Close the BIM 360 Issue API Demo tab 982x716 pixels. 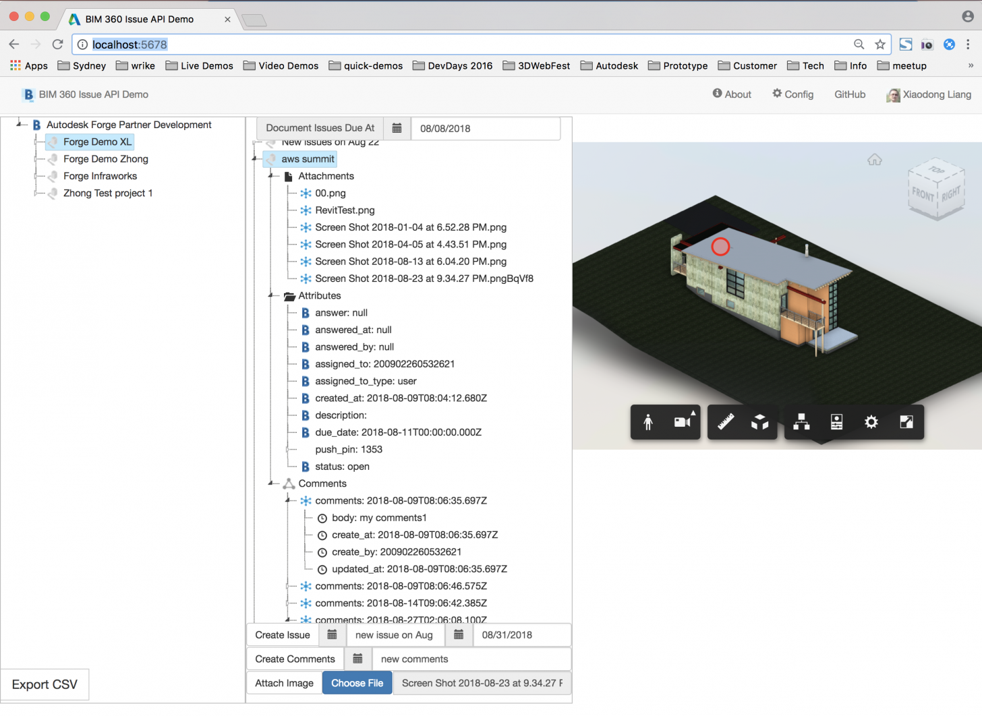(x=227, y=20)
